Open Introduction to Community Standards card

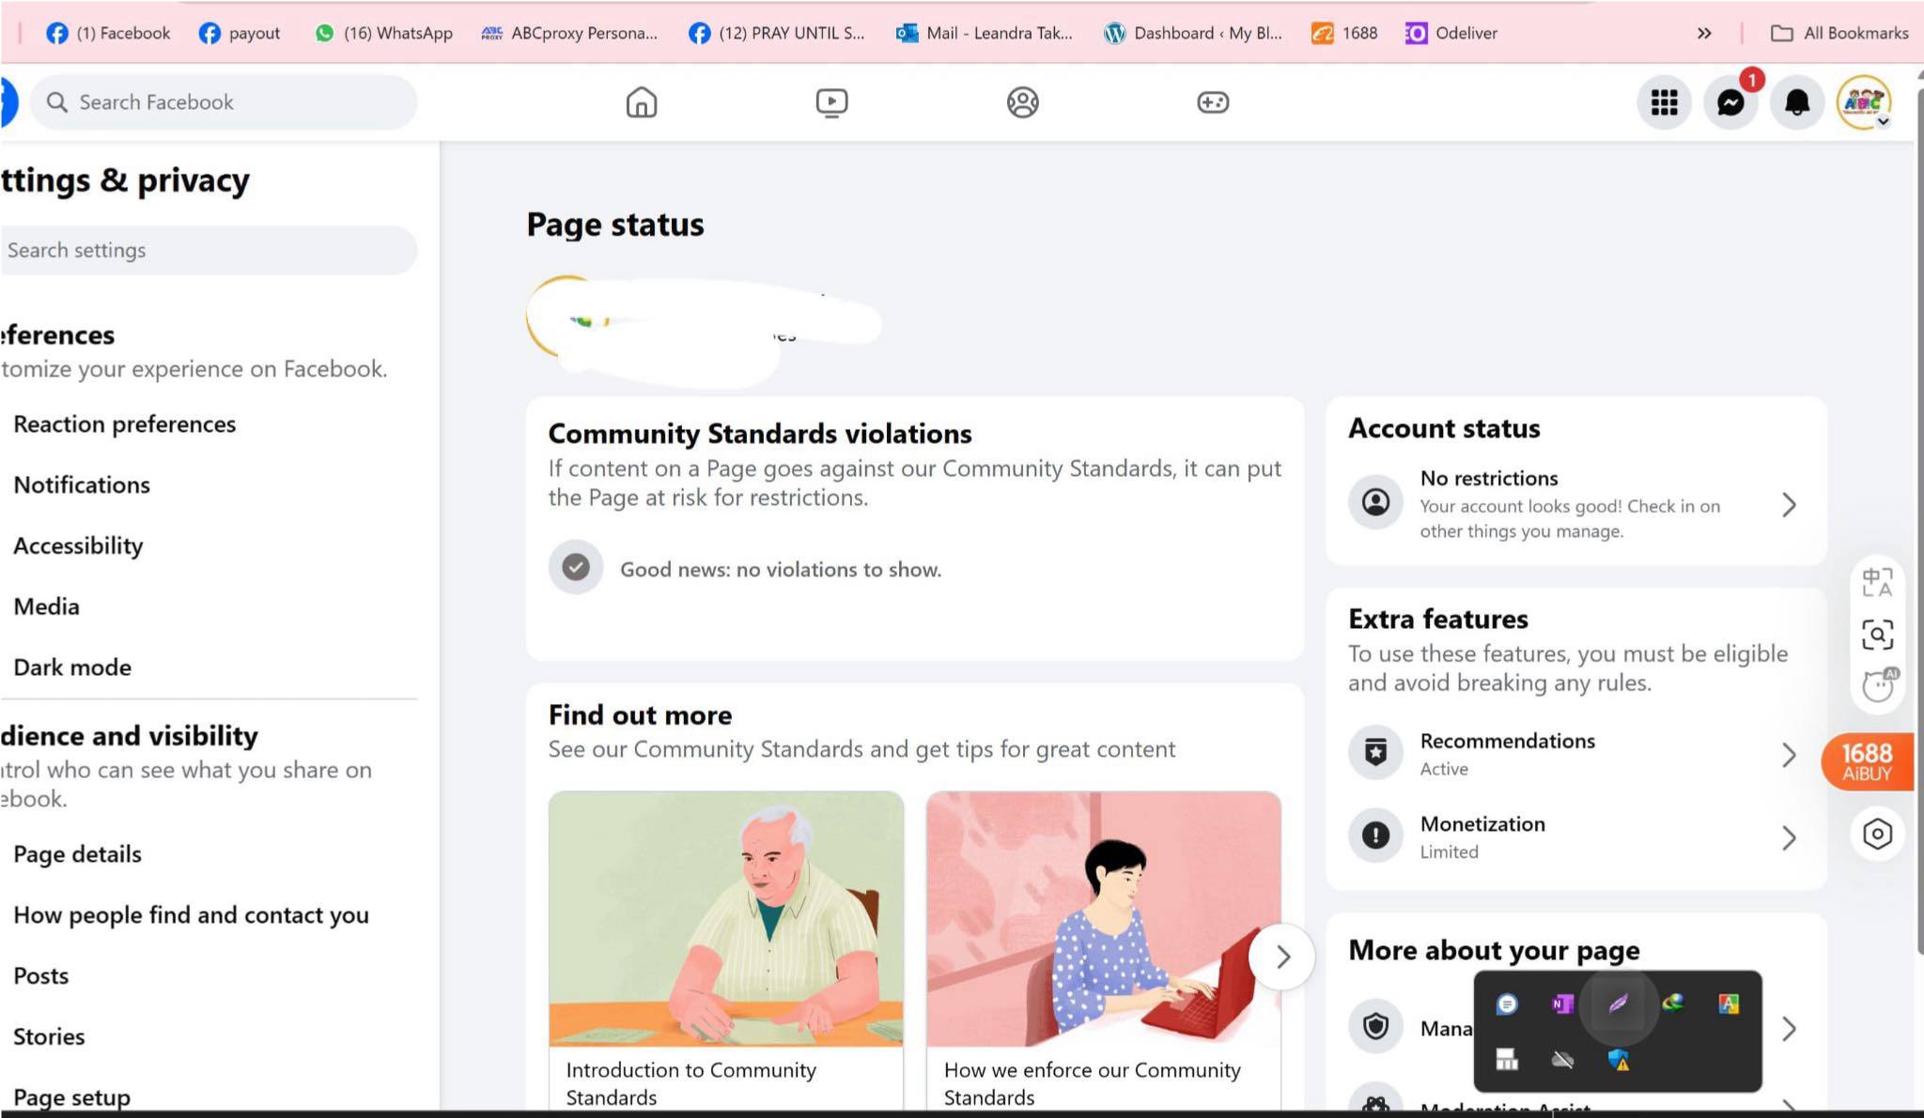[726, 950]
